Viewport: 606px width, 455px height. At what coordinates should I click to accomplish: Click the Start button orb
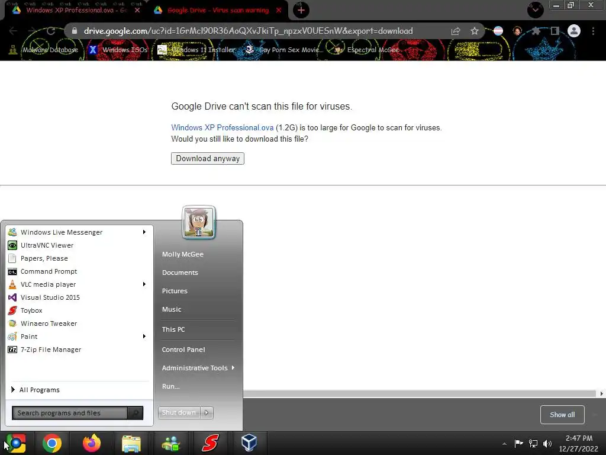point(15,443)
